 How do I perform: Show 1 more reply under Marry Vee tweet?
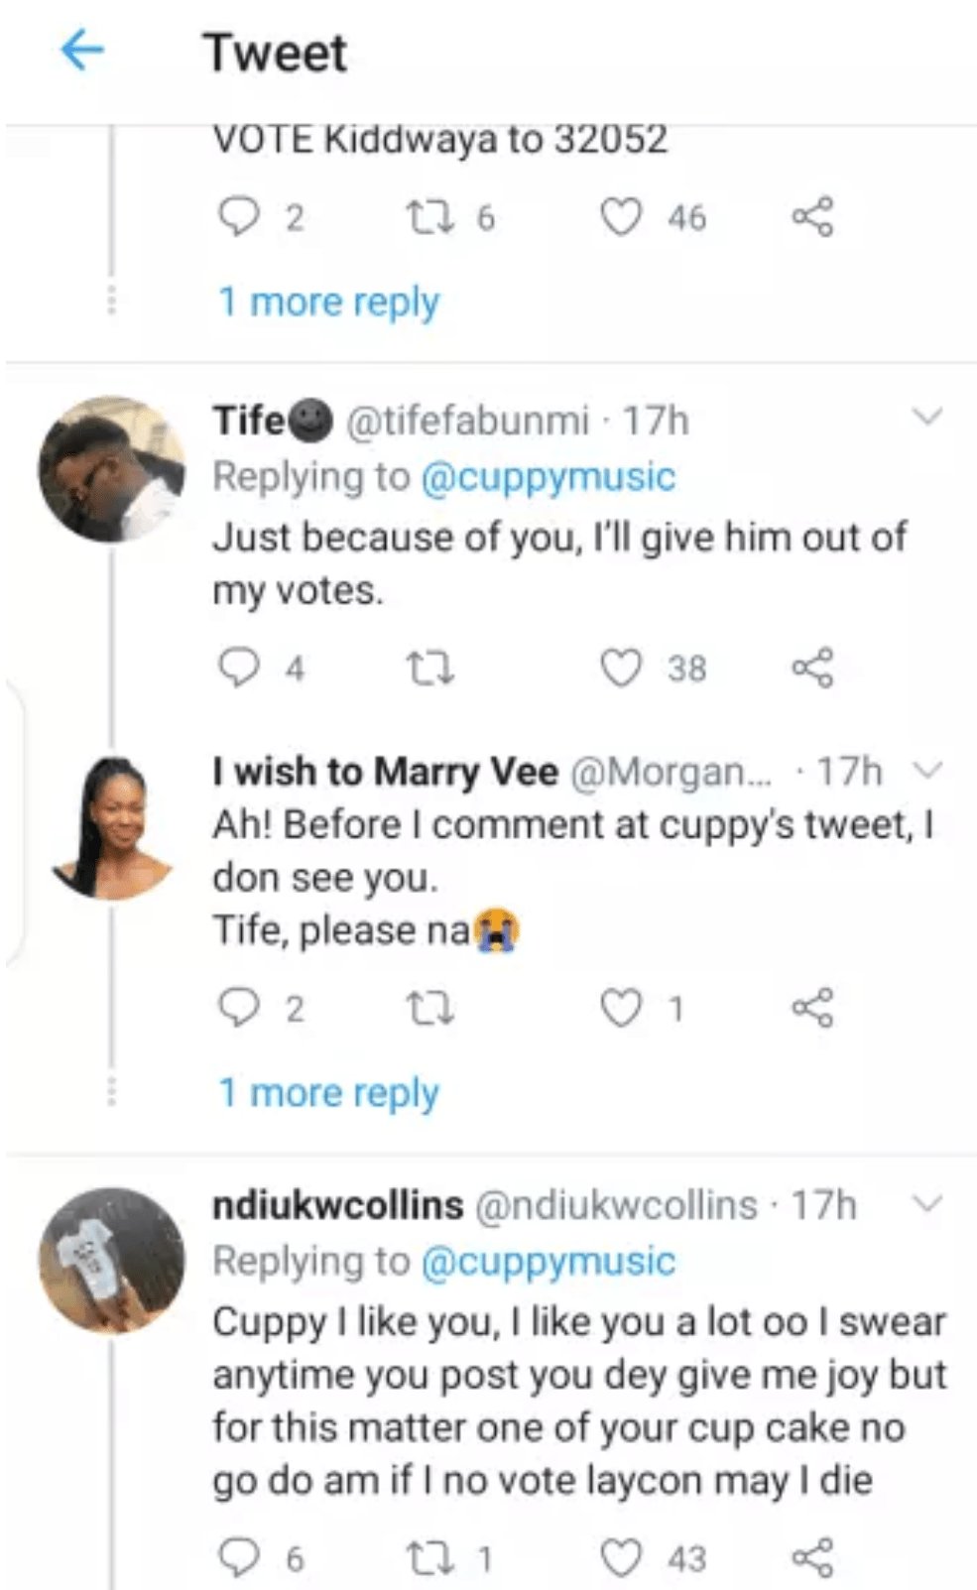[328, 1092]
